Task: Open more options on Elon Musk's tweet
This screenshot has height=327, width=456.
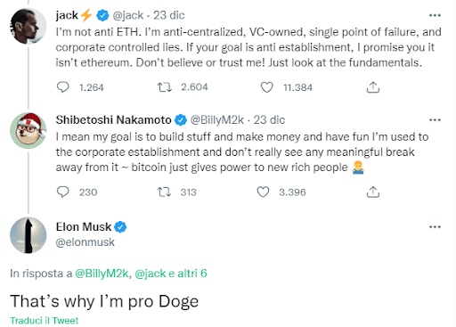Action: click(435, 227)
